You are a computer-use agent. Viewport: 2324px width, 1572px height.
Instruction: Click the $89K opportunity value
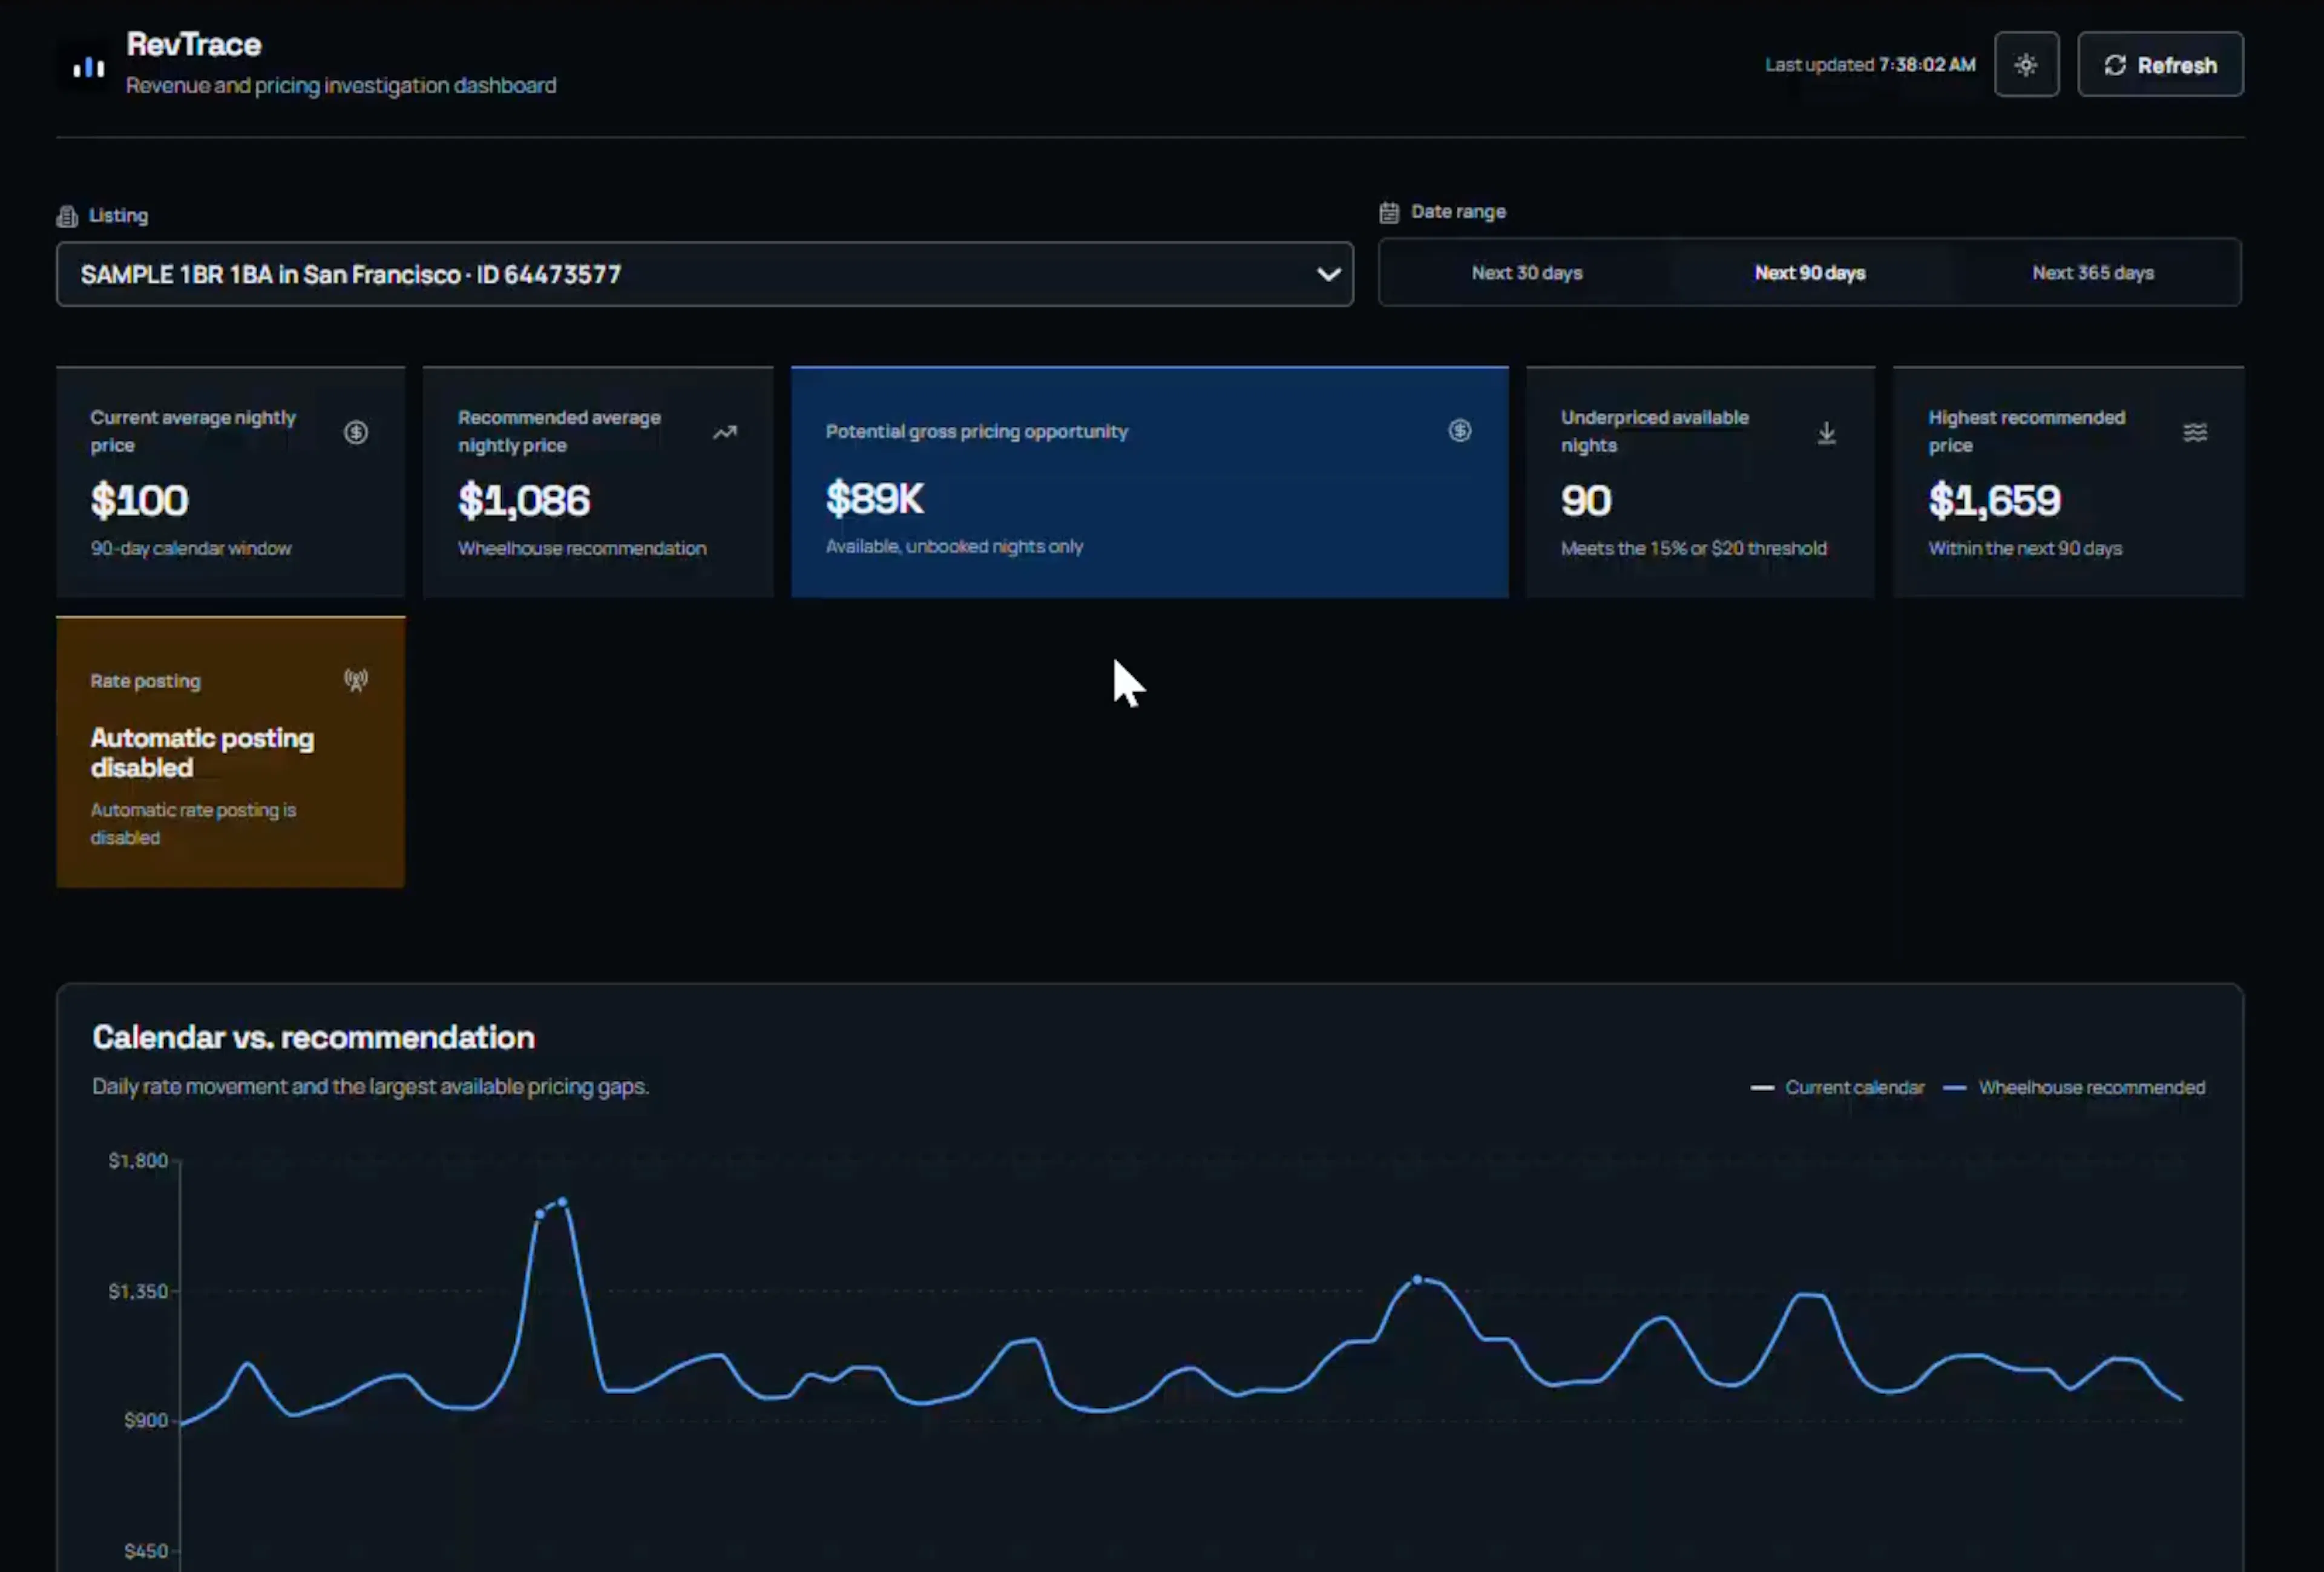tap(874, 498)
